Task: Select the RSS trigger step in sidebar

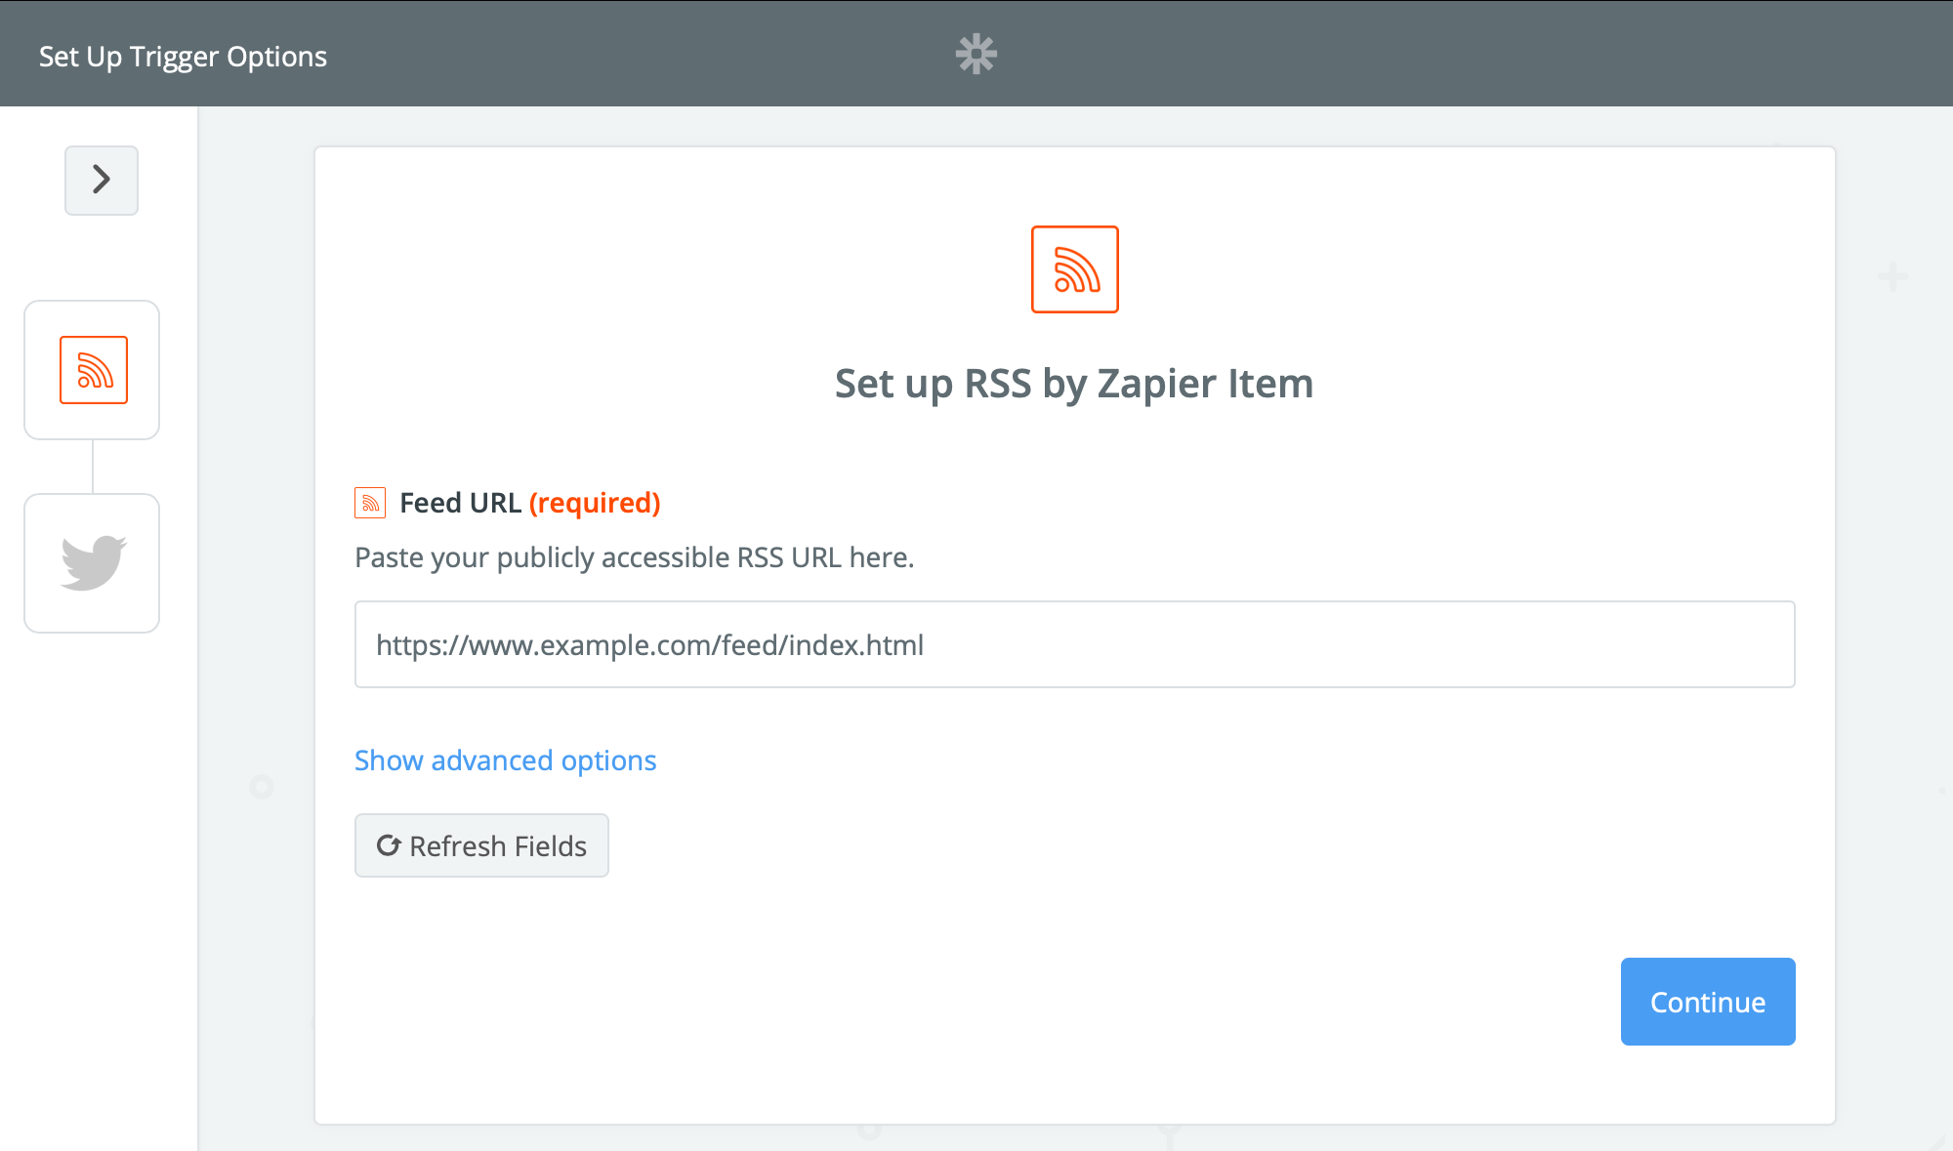Action: click(x=93, y=370)
